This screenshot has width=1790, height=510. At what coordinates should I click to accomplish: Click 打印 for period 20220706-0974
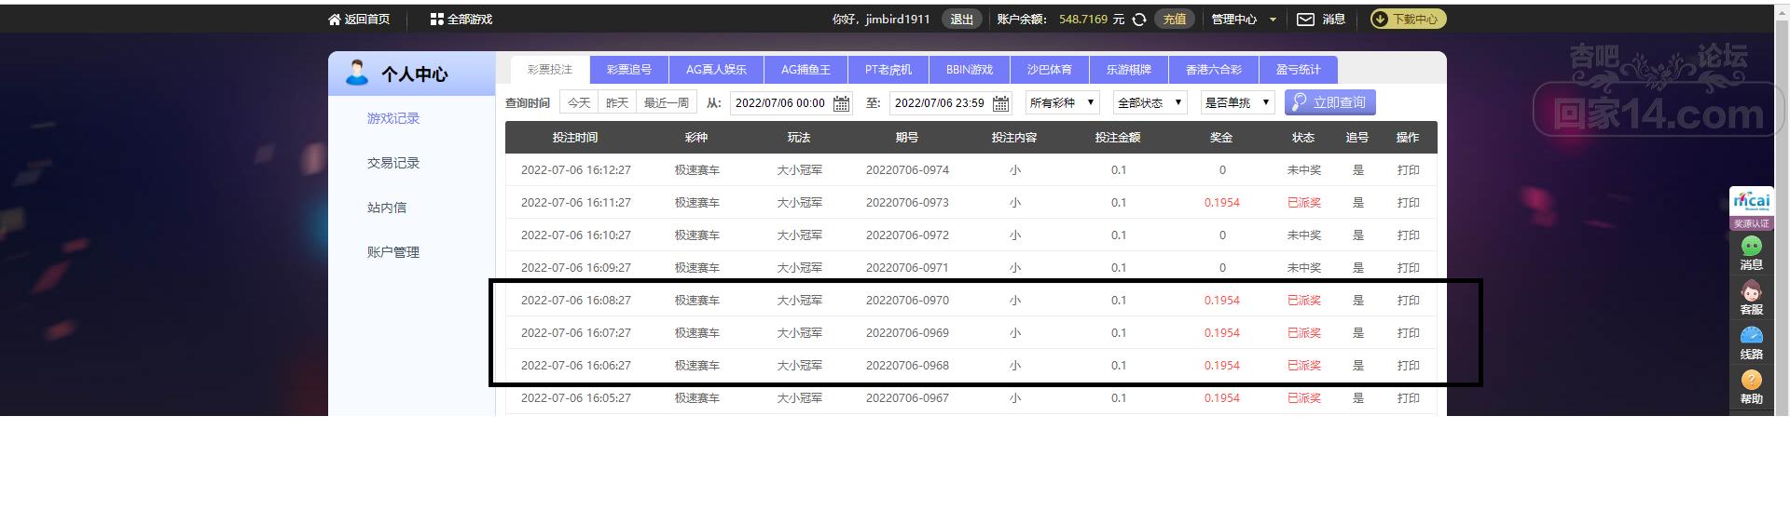pyautogui.click(x=1409, y=170)
